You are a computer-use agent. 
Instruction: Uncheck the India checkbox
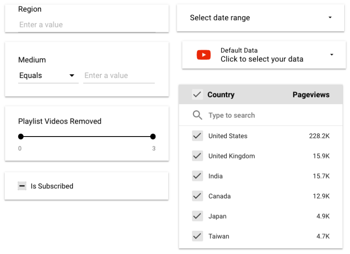197,176
